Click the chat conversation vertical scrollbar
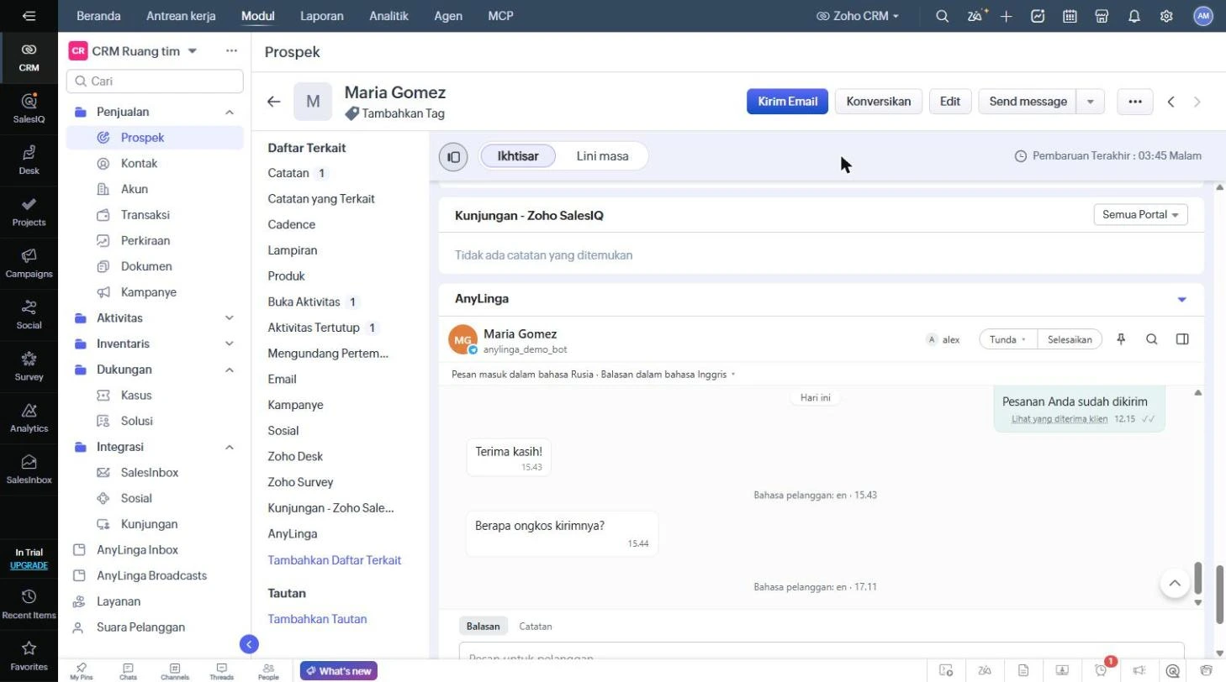The width and height of the screenshot is (1226, 682). pyautogui.click(x=1198, y=579)
